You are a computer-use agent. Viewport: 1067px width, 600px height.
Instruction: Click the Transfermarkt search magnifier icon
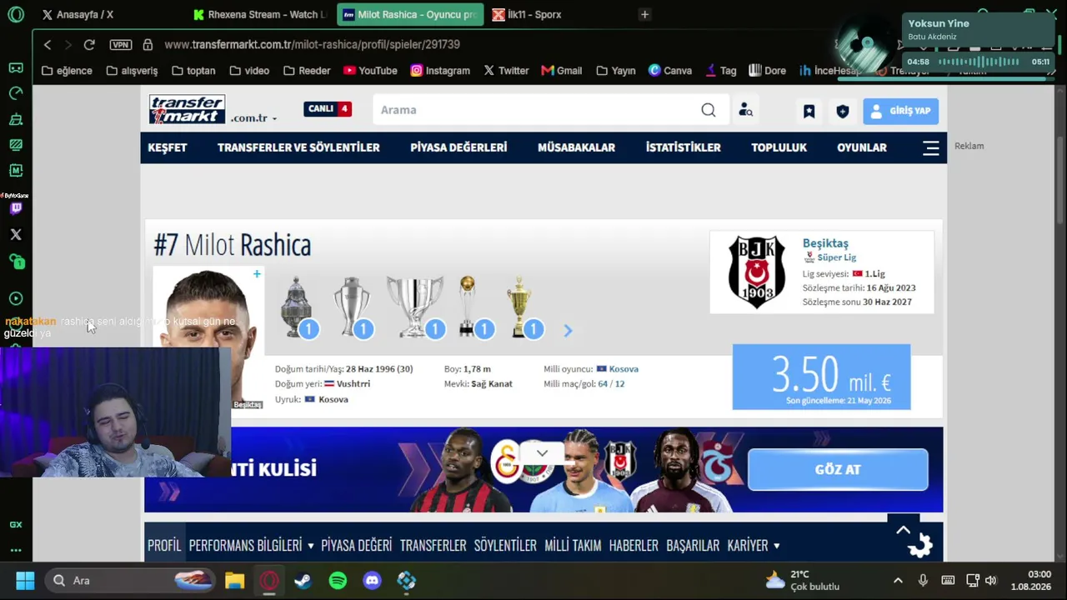pyautogui.click(x=708, y=110)
